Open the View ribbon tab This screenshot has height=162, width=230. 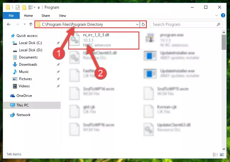[62, 16]
